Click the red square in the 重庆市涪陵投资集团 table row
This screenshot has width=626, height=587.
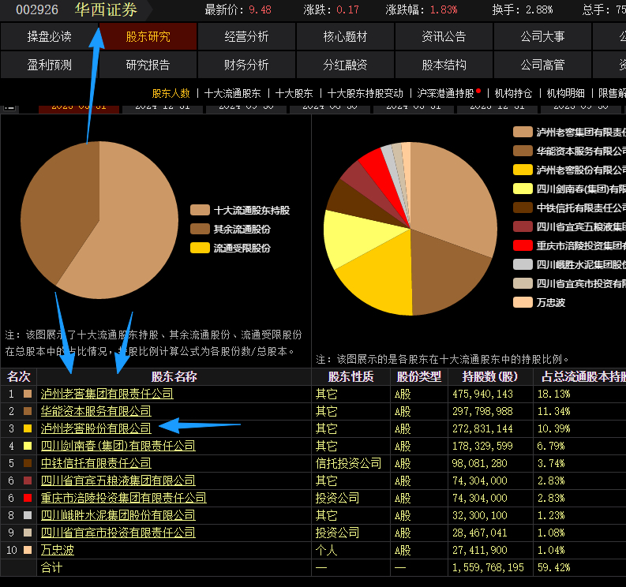28,498
